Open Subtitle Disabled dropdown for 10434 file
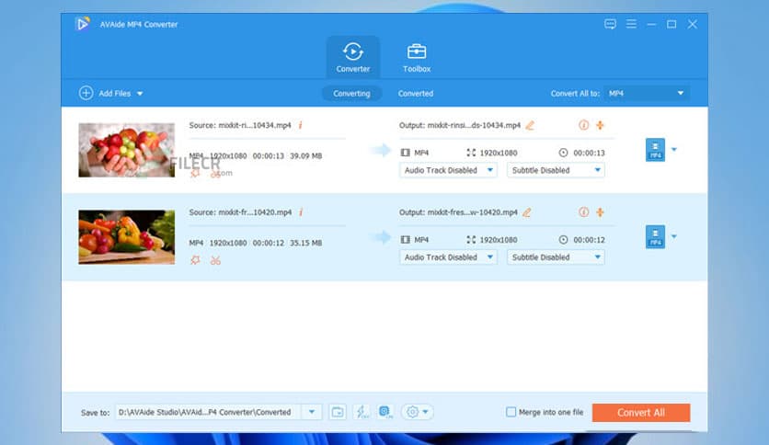This screenshot has width=769, height=445. (556, 170)
